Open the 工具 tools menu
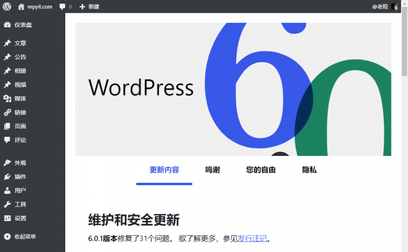The image size is (408, 252). tap(20, 204)
